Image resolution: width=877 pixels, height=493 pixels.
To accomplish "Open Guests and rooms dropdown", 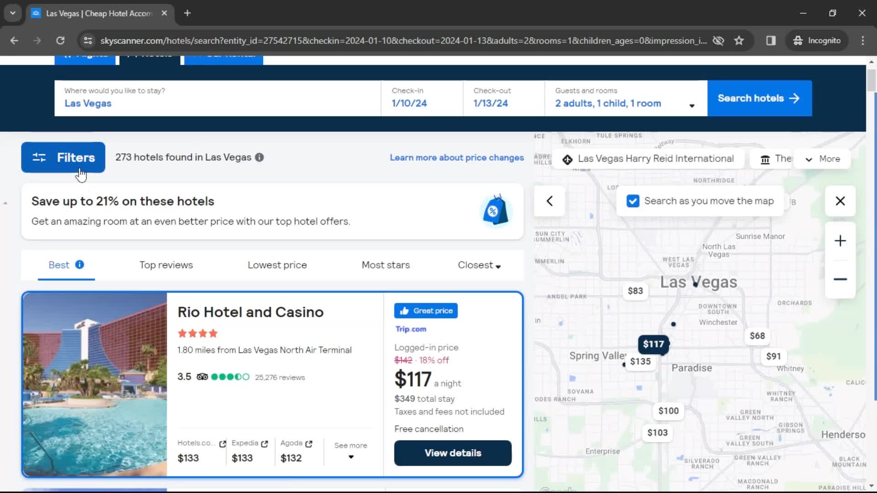I will (626, 98).
